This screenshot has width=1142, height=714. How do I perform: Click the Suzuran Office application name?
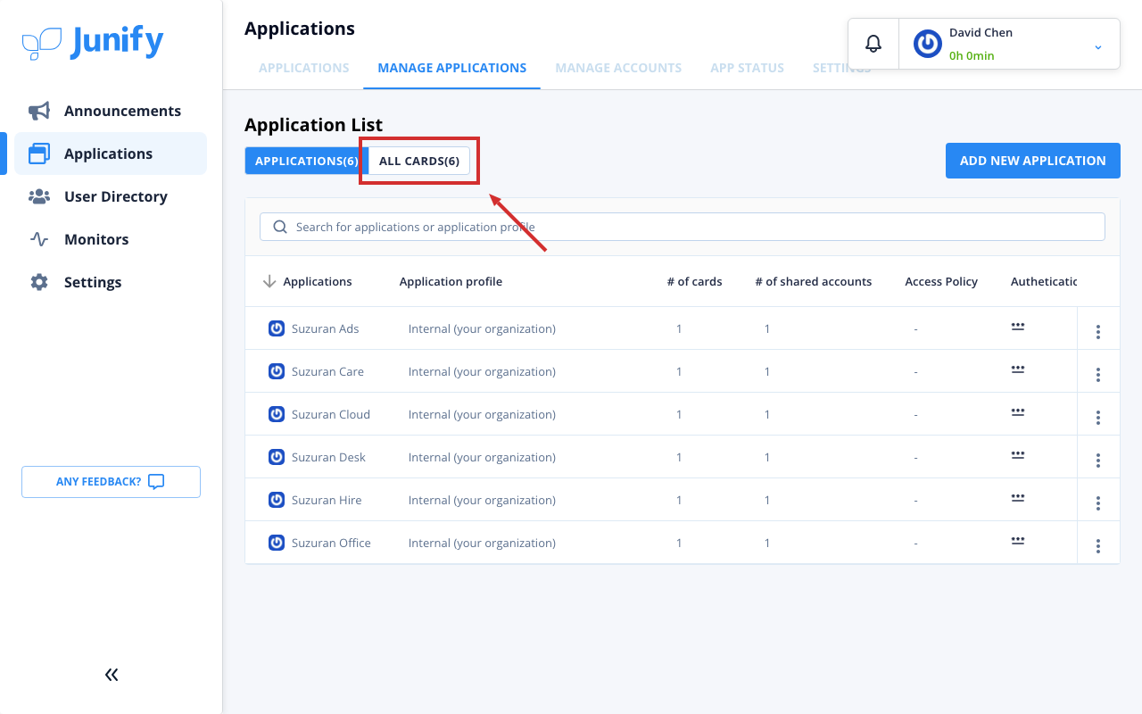(331, 543)
